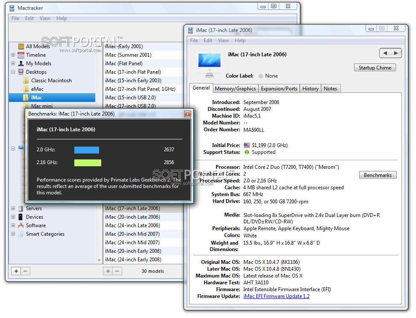Close the Benchmarks popup window
Screen dimensions: 416x318
pos(187,114)
